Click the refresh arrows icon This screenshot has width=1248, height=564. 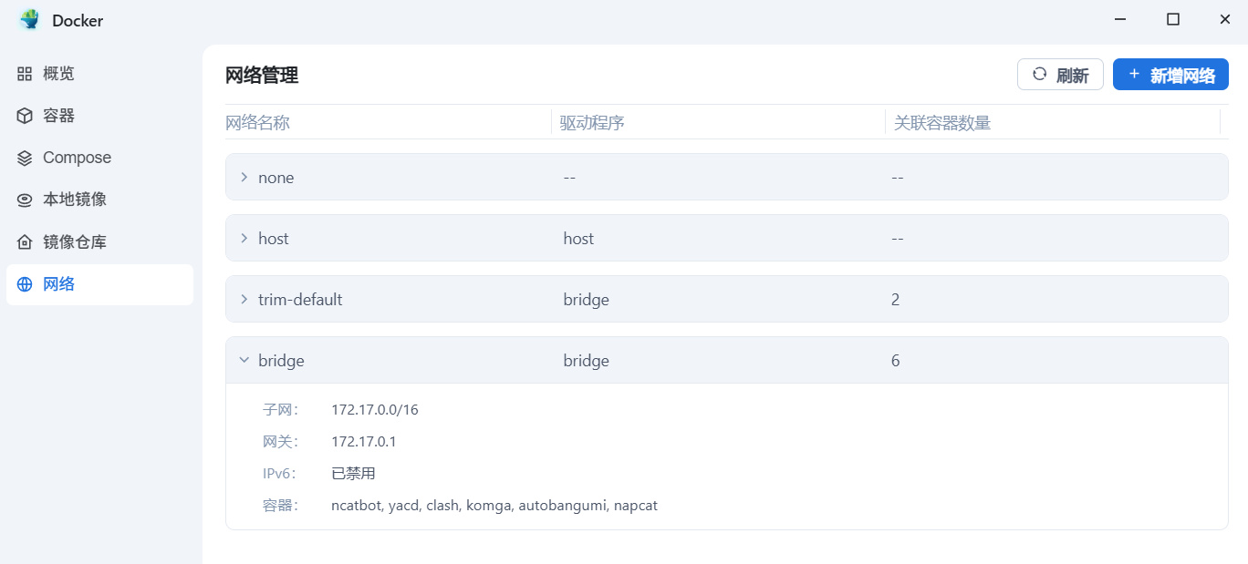(1039, 75)
